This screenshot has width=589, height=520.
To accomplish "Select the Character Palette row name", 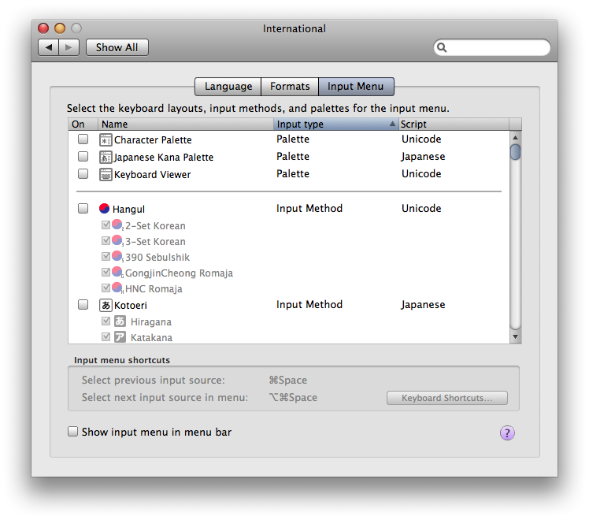I will (x=153, y=140).
